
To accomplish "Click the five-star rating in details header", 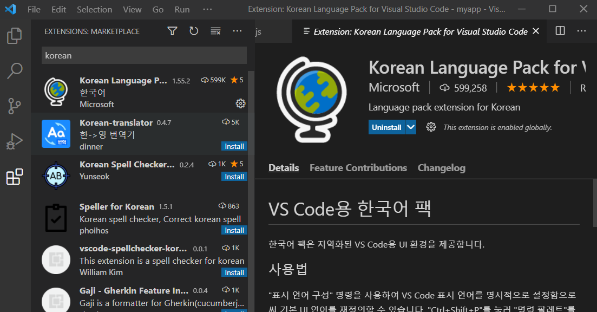I will 533,88.
